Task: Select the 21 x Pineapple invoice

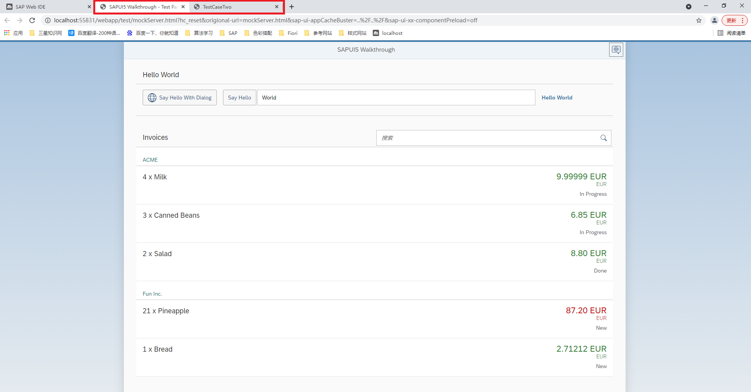Action: tap(375, 319)
